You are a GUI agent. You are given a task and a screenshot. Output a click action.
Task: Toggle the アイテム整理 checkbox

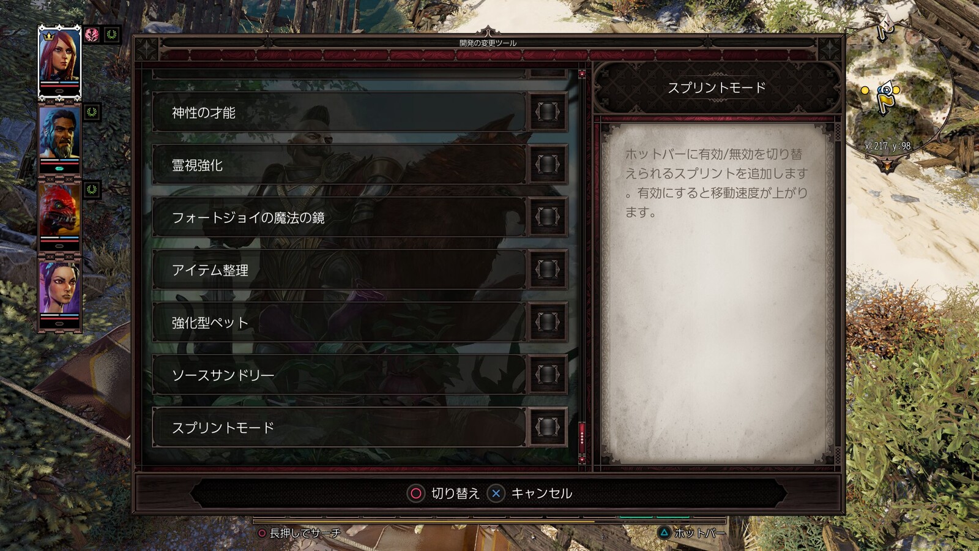548,269
